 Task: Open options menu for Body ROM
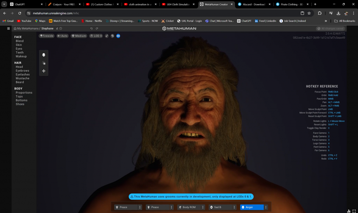click(x=203, y=207)
